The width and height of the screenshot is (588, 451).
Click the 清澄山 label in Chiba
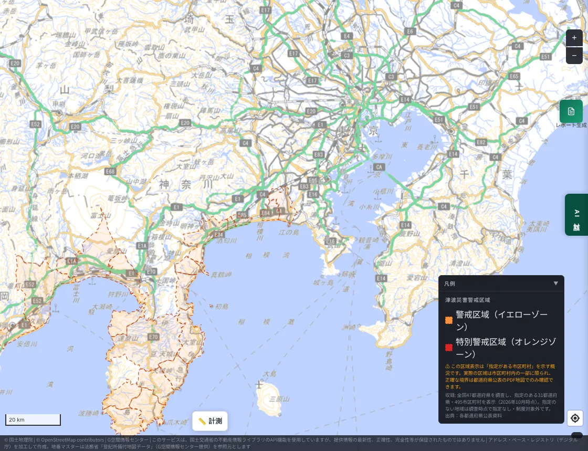point(459,263)
